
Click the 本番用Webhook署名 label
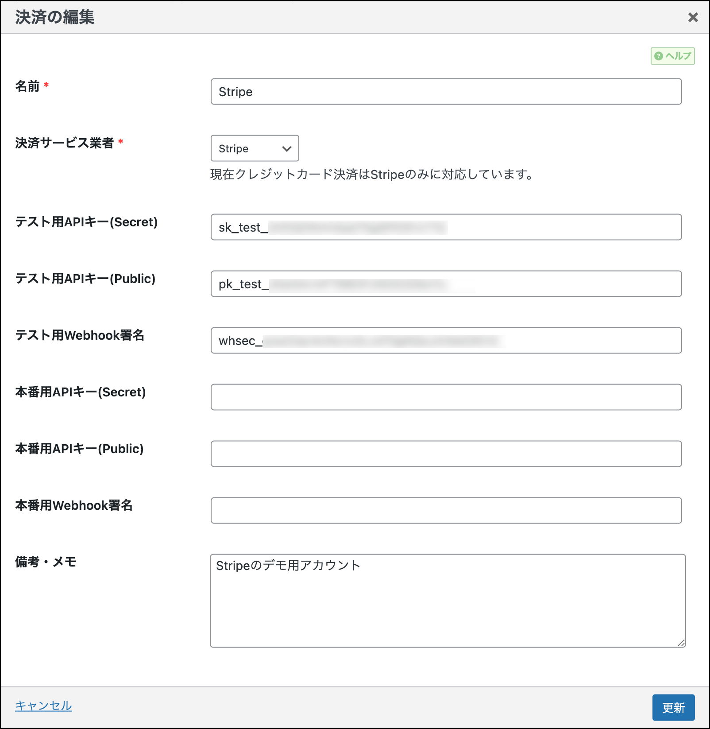[74, 505]
